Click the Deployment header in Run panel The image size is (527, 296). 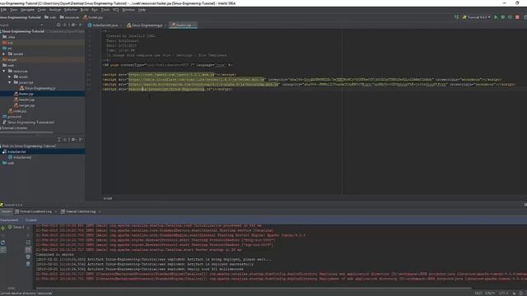pos(9,220)
